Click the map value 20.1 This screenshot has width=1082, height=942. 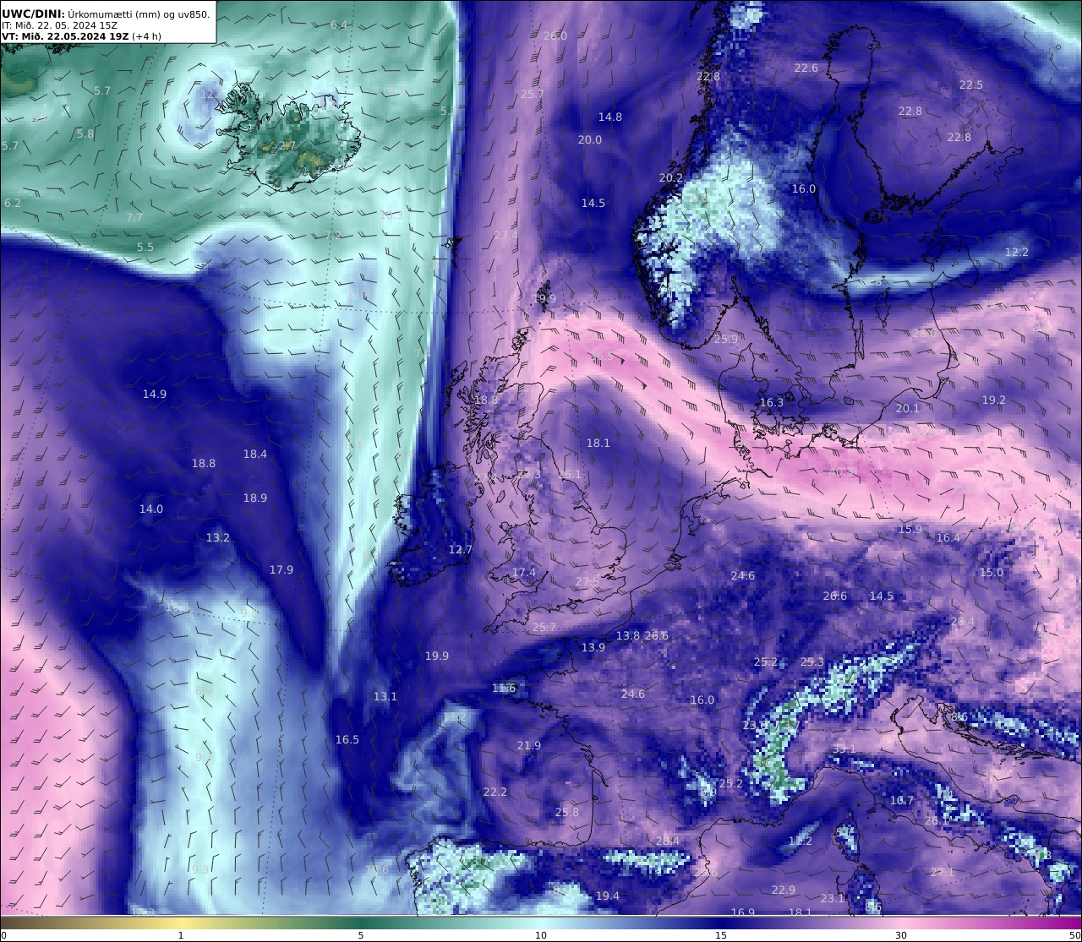tap(908, 408)
